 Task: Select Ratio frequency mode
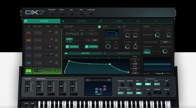69,39
